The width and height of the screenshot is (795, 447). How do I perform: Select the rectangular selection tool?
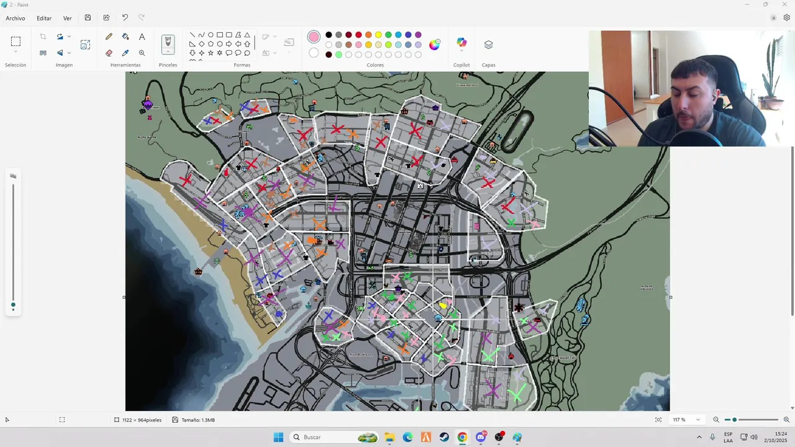pyautogui.click(x=16, y=42)
